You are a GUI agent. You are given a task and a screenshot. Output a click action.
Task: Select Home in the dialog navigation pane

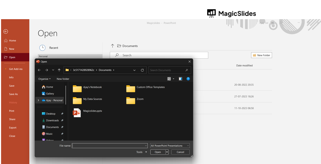coord(50,87)
